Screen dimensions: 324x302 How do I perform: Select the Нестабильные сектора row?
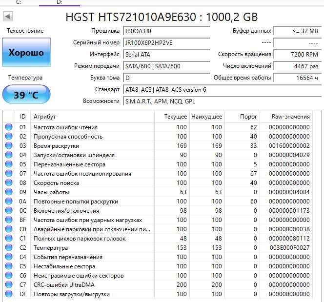point(158,266)
